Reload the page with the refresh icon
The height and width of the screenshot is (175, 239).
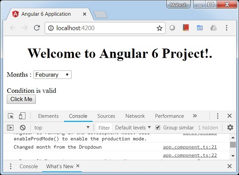tap(37, 28)
